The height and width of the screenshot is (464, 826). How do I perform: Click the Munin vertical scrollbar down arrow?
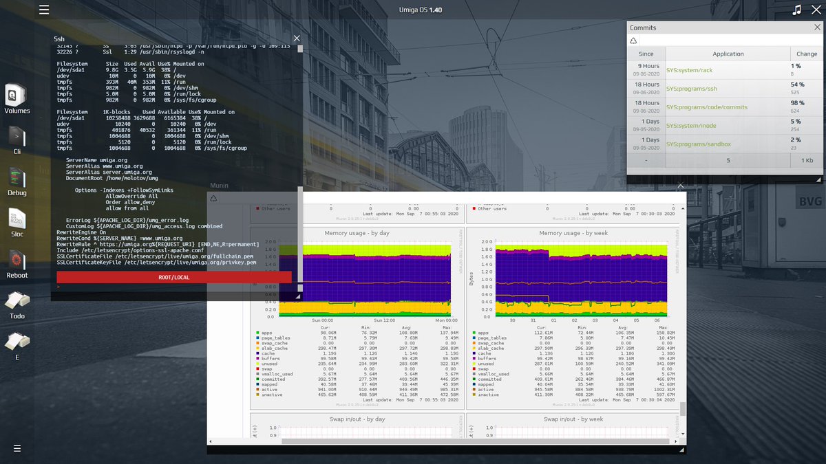pyautogui.click(x=683, y=433)
